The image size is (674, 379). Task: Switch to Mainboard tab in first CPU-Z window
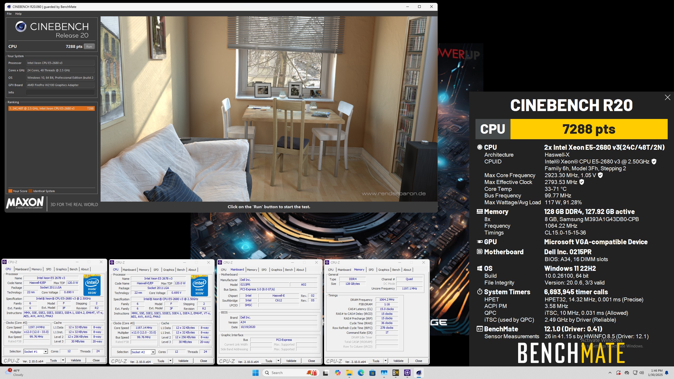[22, 269]
